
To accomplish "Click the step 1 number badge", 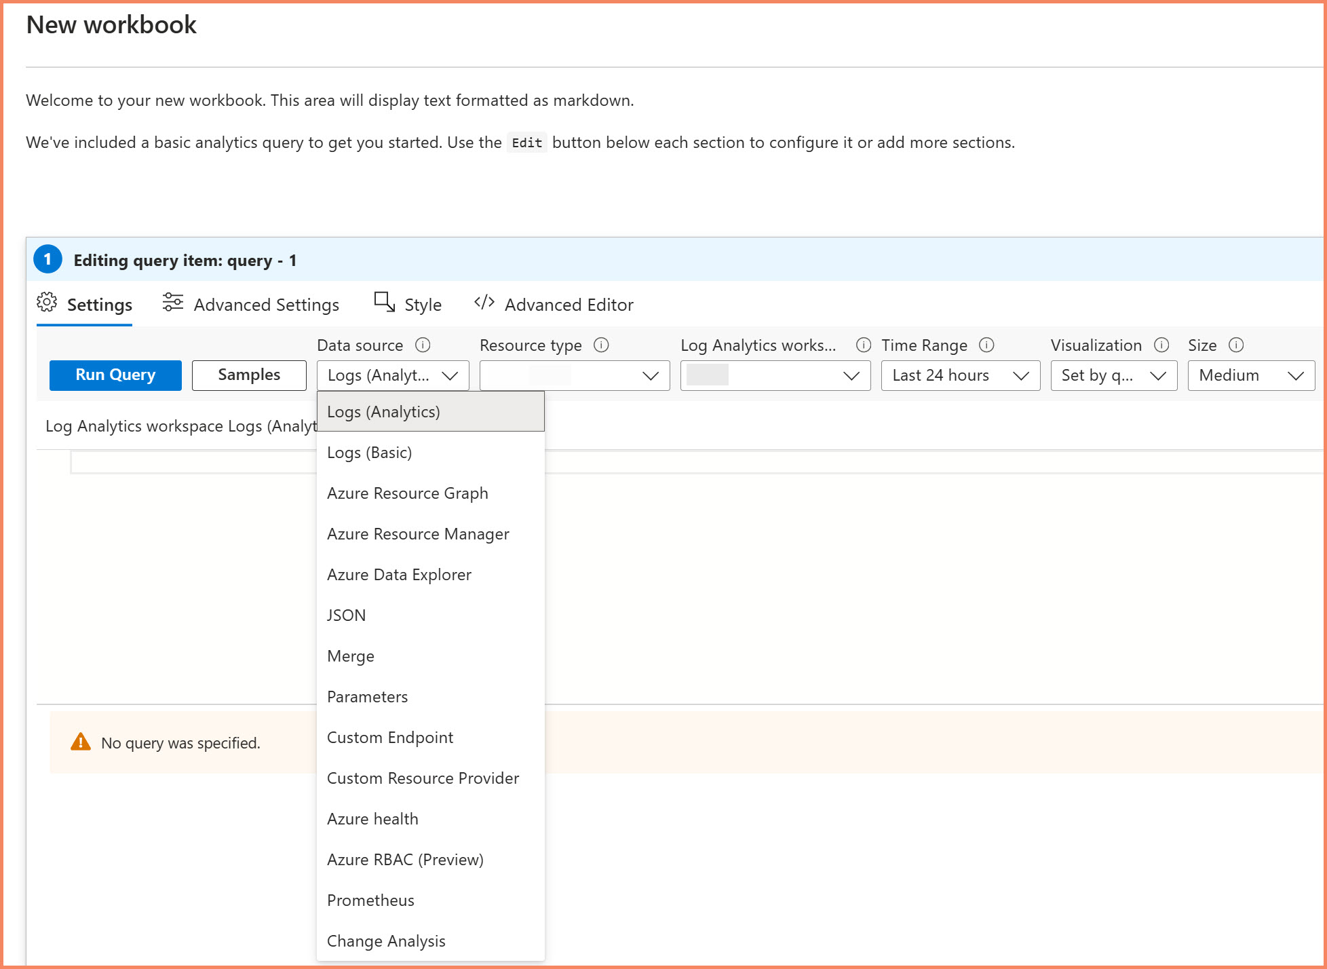I will pos(47,259).
